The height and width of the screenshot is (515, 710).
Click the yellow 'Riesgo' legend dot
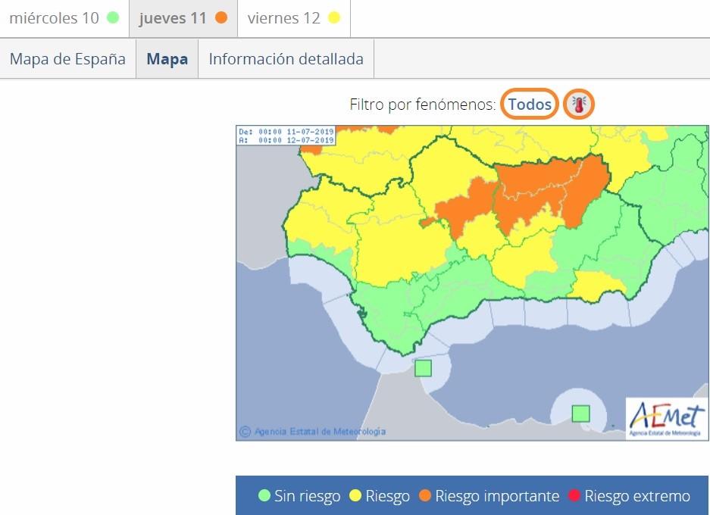(357, 496)
